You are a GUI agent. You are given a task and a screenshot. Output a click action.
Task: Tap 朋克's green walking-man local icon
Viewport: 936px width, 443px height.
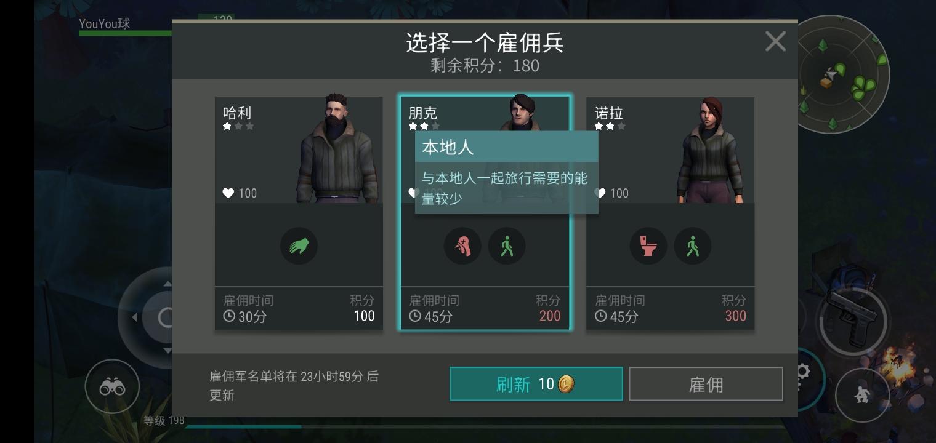[x=507, y=246]
